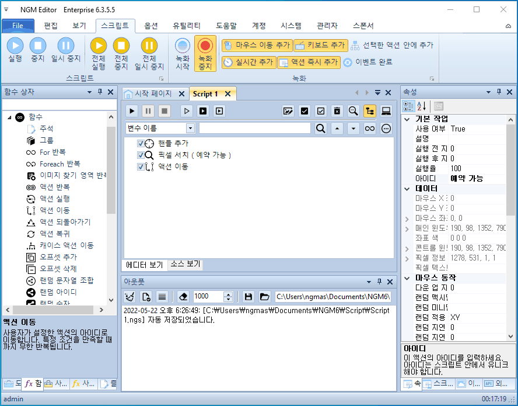Switch to the 보기 ribbon tab
Viewport: 518px width, 406px height.
pyautogui.click(x=79, y=26)
